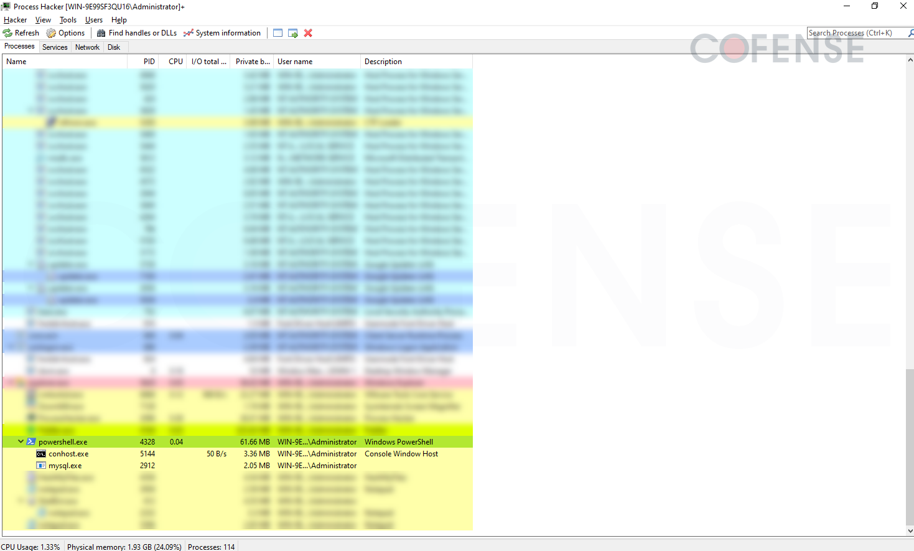Focus the Search Processes input field
This screenshot has width=914, height=551.
click(x=856, y=33)
